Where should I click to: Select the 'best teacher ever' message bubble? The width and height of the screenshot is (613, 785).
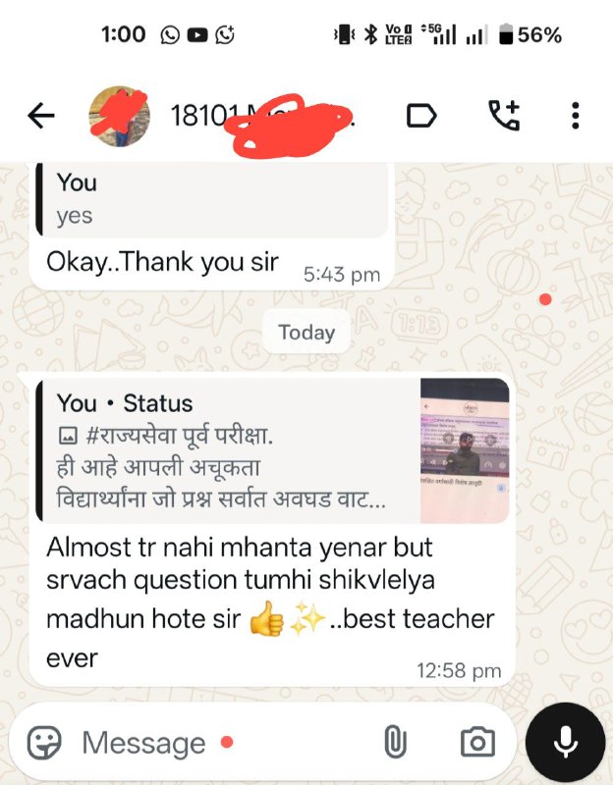point(271,531)
